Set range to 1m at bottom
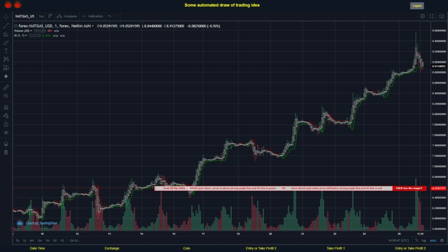Image resolution: width=448 pixels, height=252 pixels. [x=47, y=241]
